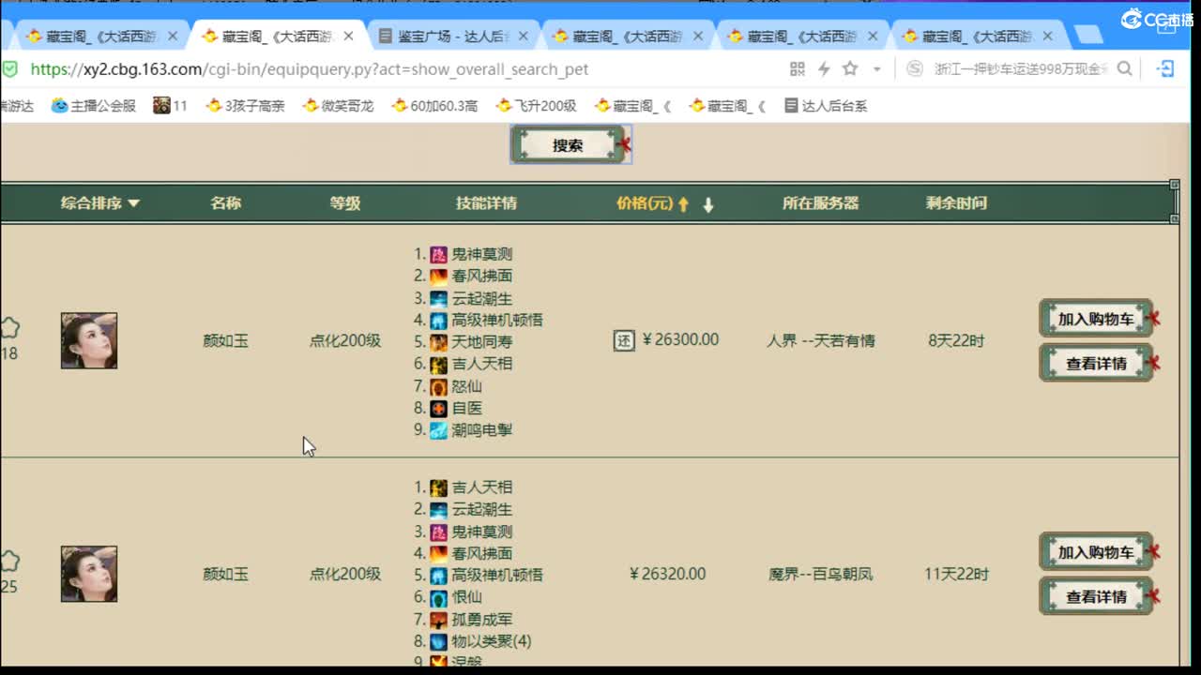Open the bookmark labeled 11

(x=171, y=106)
